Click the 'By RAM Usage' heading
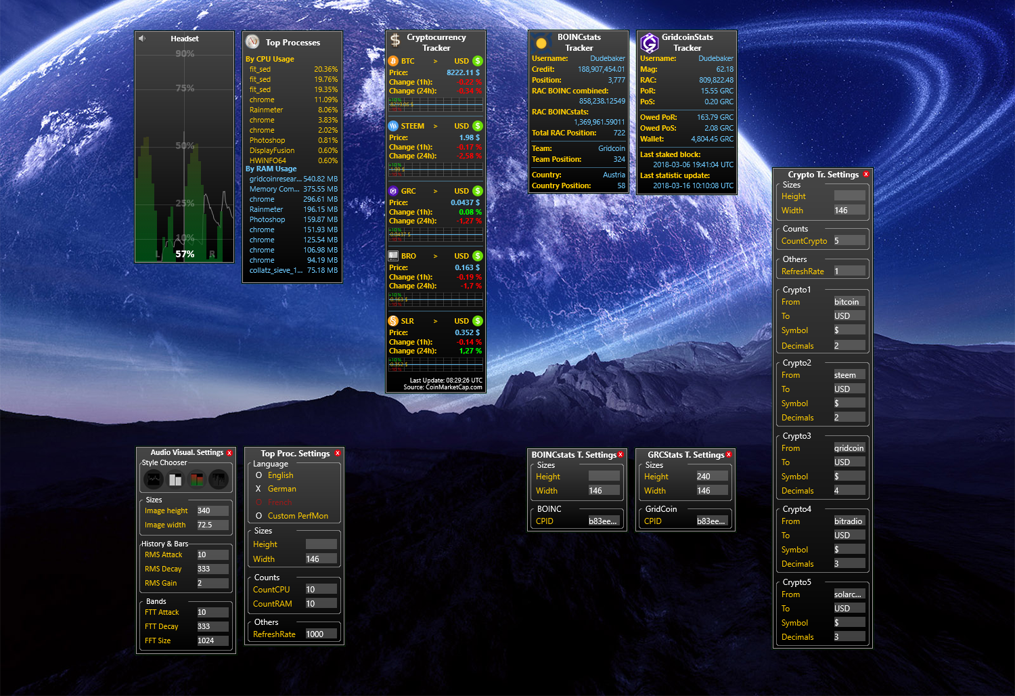 [271, 169]
